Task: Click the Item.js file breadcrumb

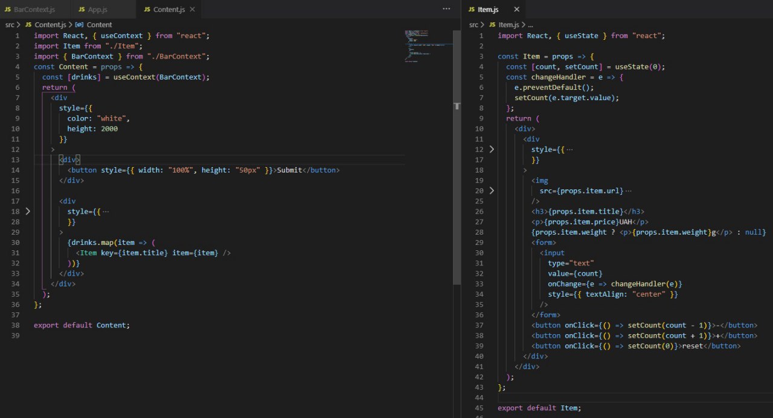Action: 504,25
